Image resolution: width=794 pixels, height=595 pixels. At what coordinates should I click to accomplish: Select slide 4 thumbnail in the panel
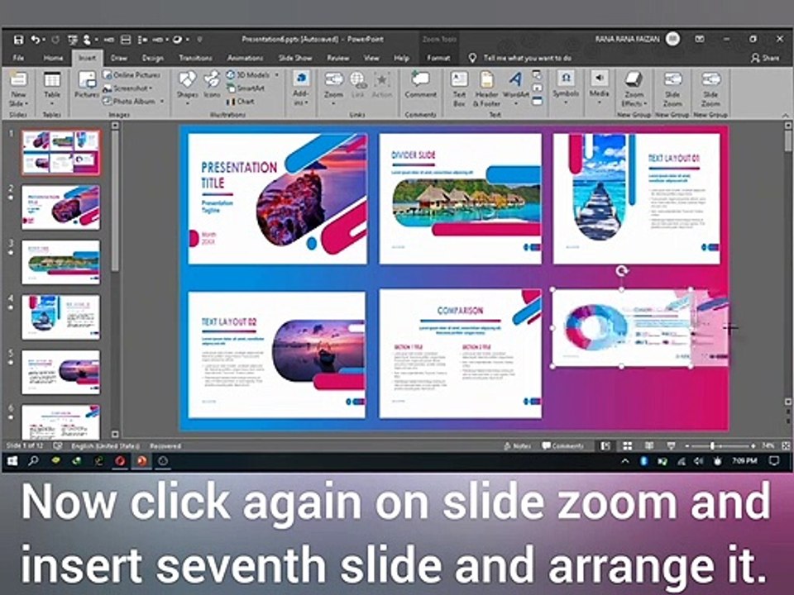click(x=60, y=317)
